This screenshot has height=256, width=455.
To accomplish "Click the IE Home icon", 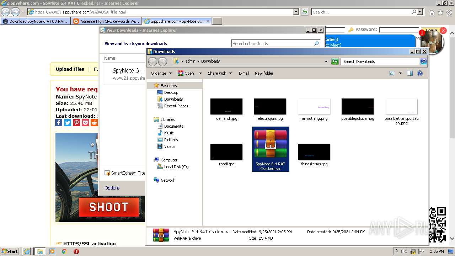I will 432,12.
